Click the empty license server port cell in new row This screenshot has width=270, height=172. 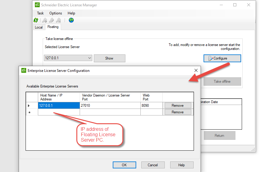110,112
